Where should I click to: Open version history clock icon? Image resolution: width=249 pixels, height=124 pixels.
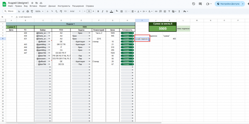[194, 4]
